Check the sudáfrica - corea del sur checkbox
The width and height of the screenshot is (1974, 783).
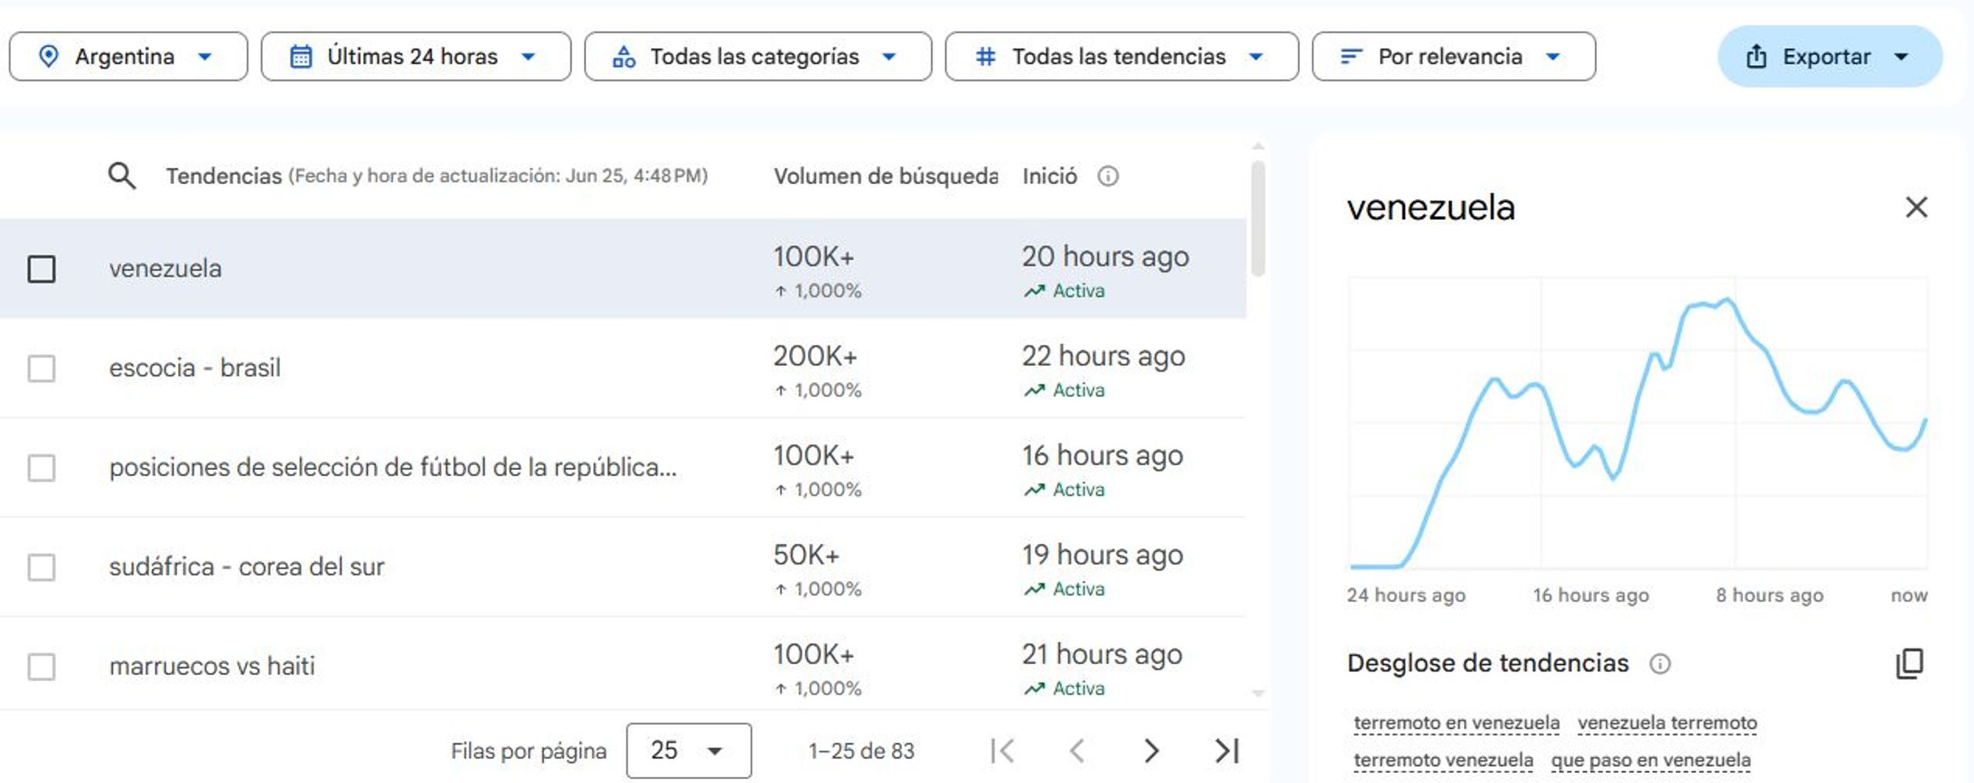click(42, 567)
